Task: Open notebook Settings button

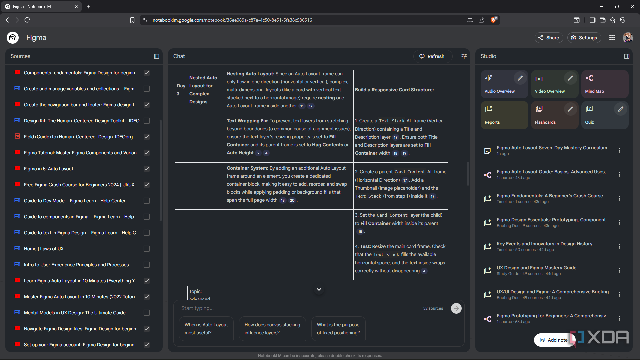Action: tap(584, 38)
